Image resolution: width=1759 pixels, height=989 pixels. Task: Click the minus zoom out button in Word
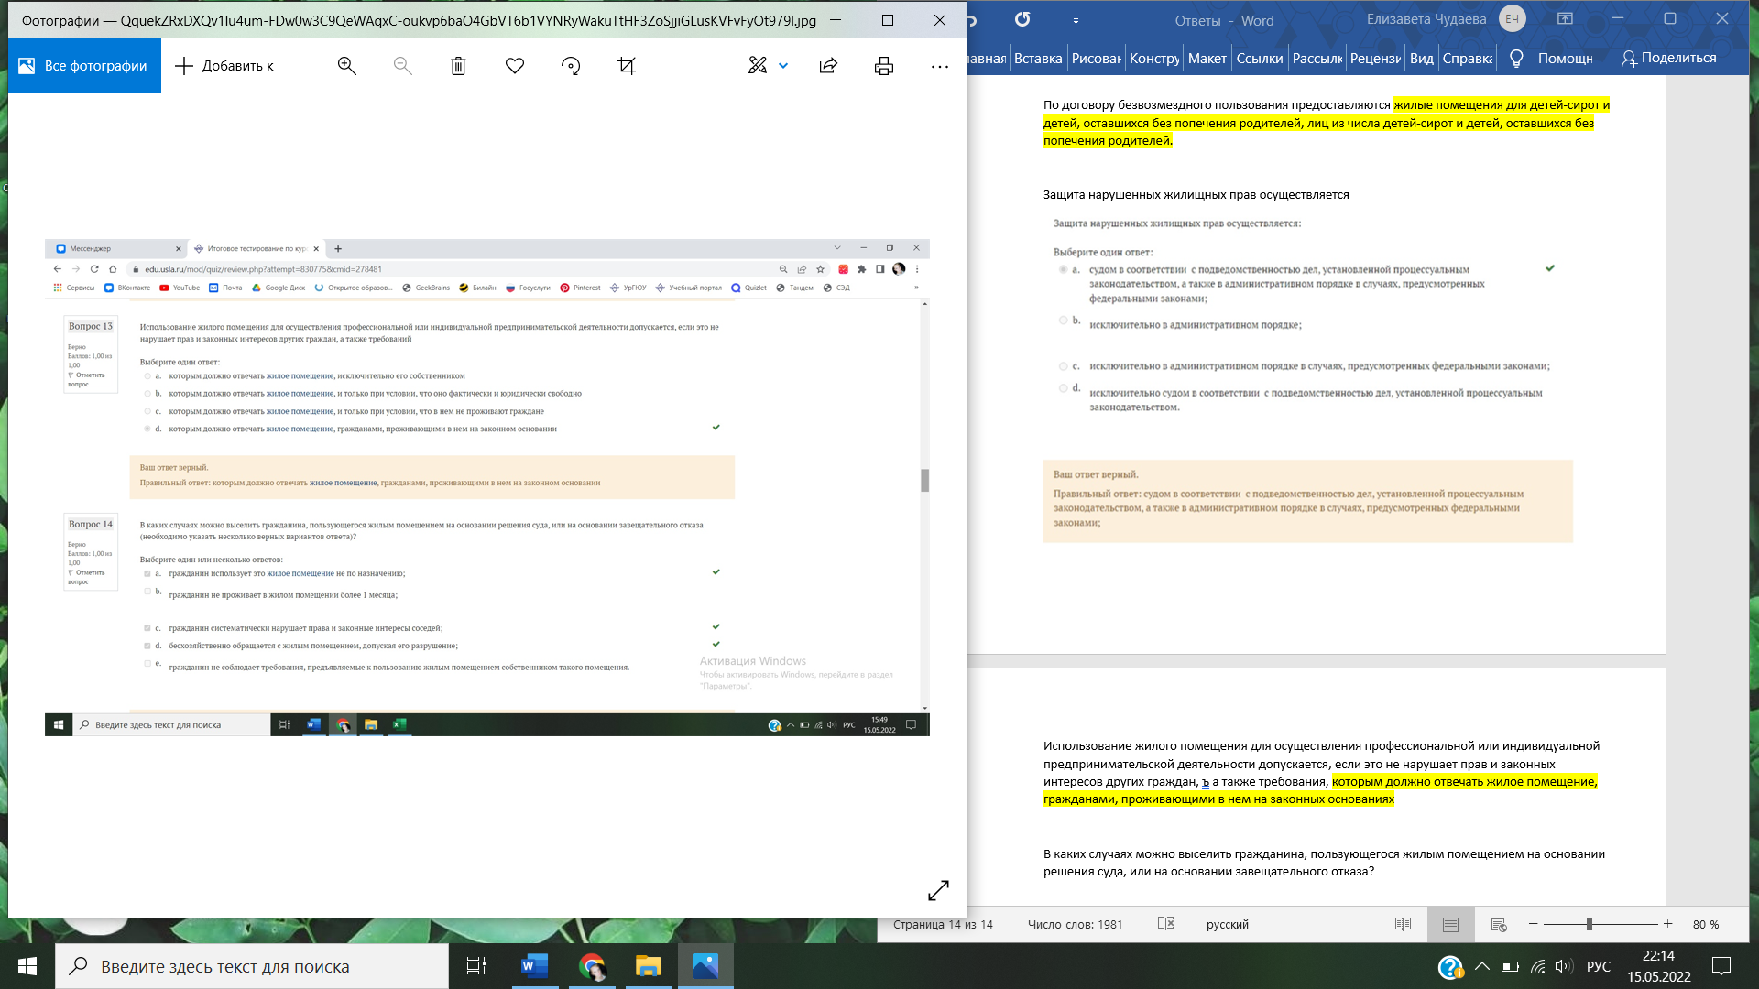pos(1533,925)
